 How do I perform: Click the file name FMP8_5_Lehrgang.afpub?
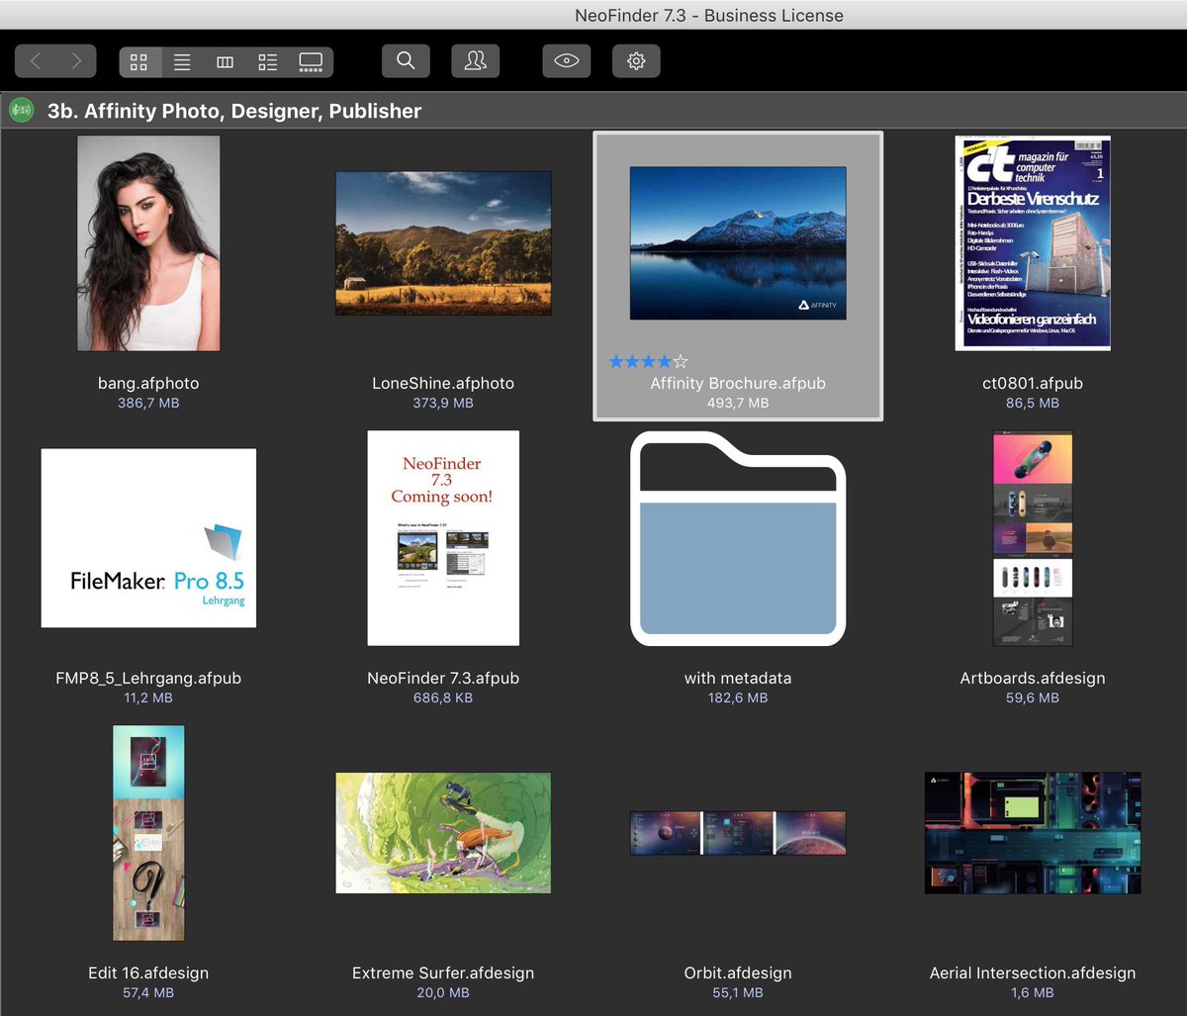tap(148, 678)
